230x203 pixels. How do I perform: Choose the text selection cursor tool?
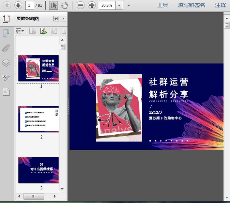pyautogui.click(x=53, y=5)
